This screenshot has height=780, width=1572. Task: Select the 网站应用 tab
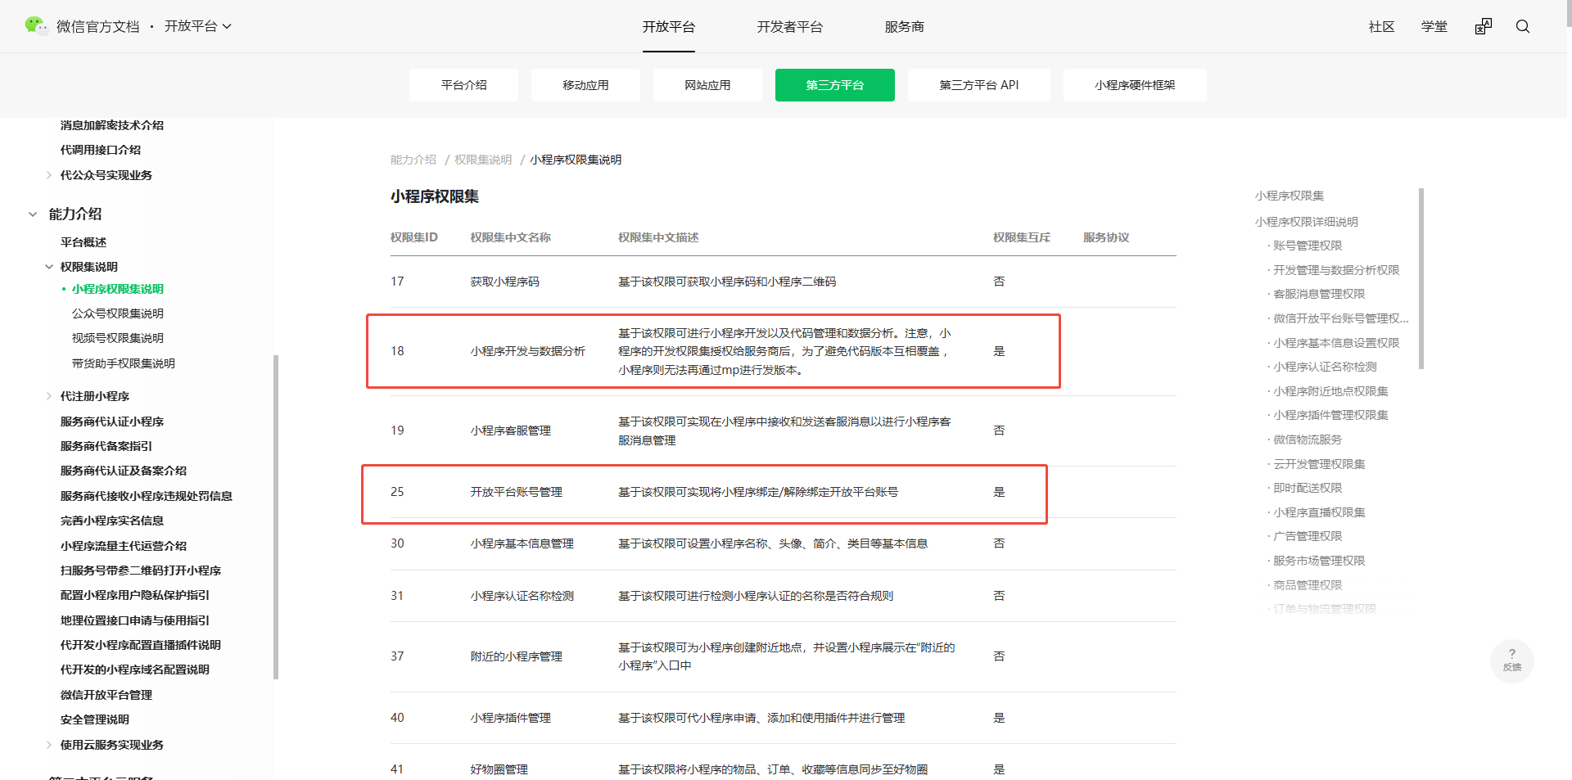[707, 85]
